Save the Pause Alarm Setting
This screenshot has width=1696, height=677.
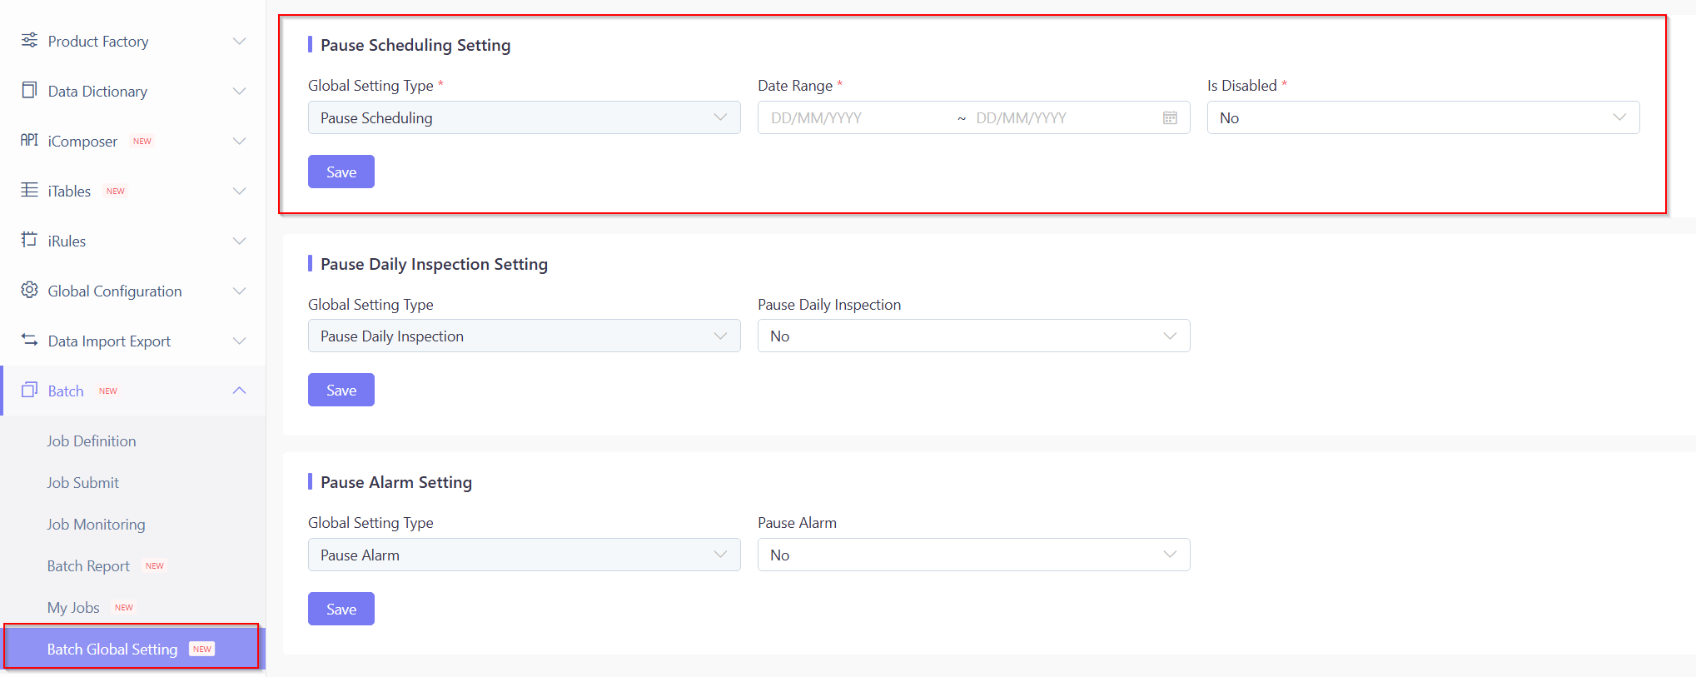click(341, 609)
